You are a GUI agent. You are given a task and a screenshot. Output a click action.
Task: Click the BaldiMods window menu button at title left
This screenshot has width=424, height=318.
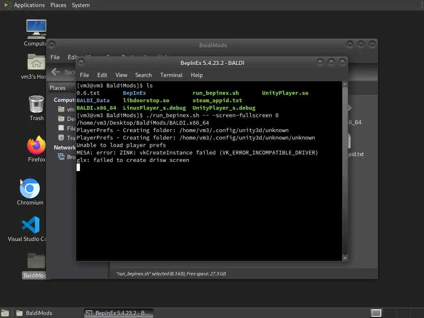(52, 44)
